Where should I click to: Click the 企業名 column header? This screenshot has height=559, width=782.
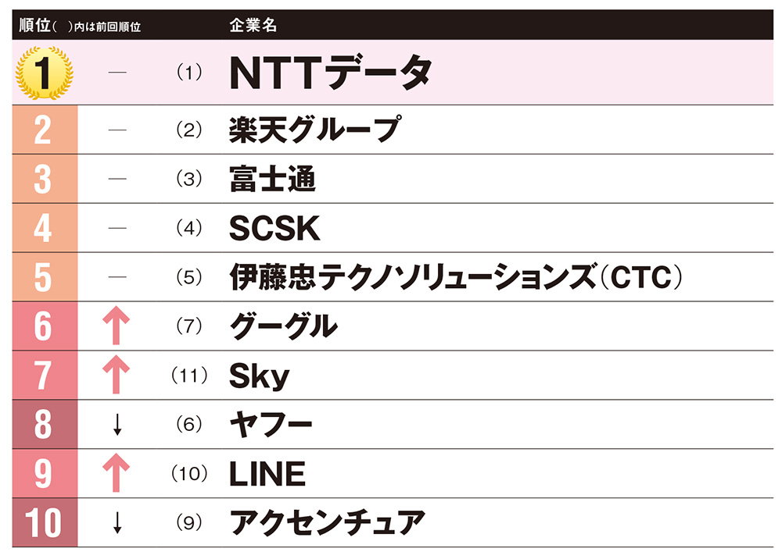coord(253,25)
